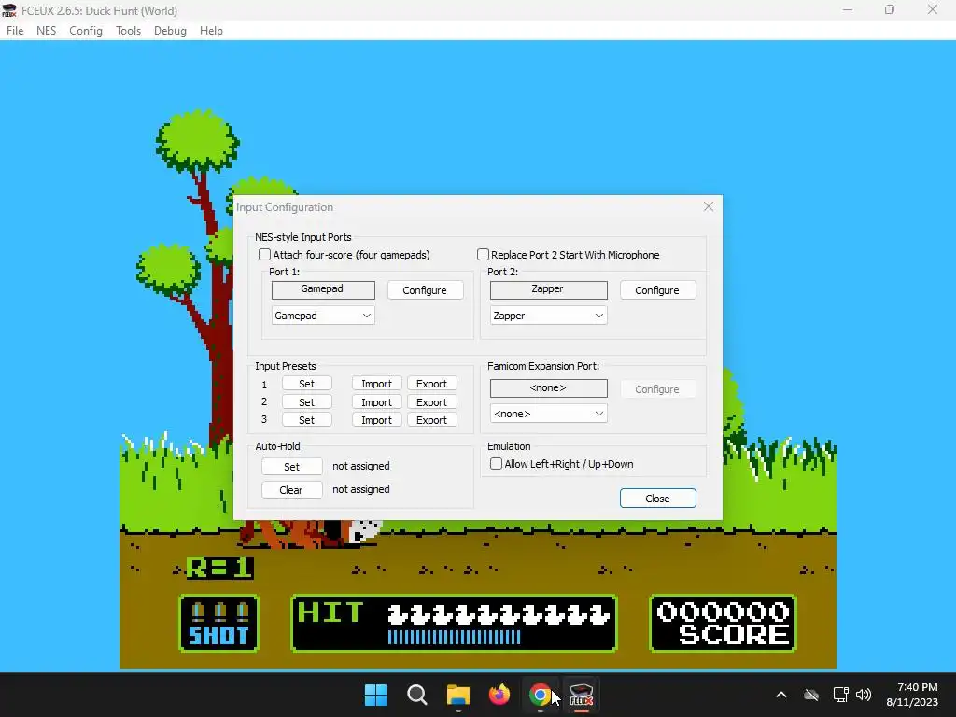Open the Config menu
Image resolution: width=956 pixels, height=717 pixels.
(86, 31)
